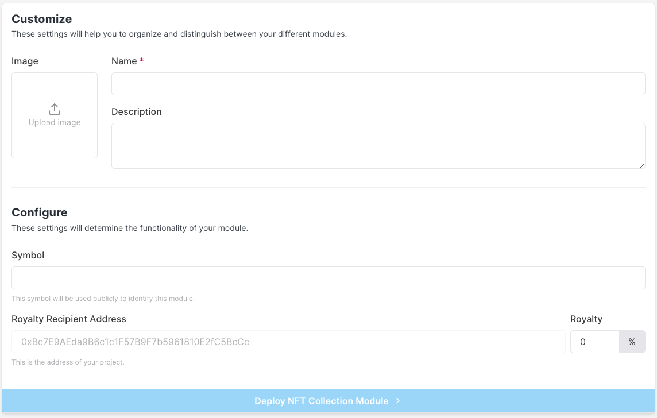Click the Name label with red asterisk
This screenshot has width=657, height=418.
pyautogui.click(x=128, y=61)
